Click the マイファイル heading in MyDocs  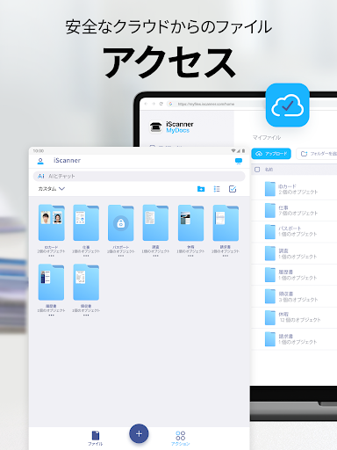coord(267,137)
